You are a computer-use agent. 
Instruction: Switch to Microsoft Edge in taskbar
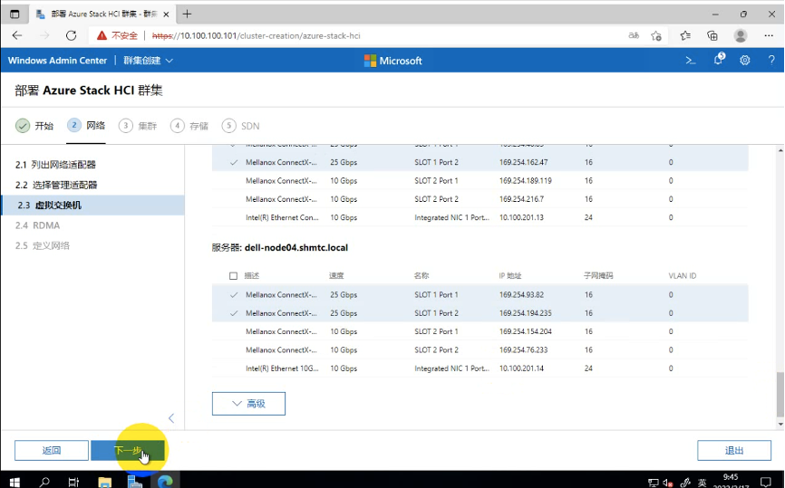tap(165, 482)
